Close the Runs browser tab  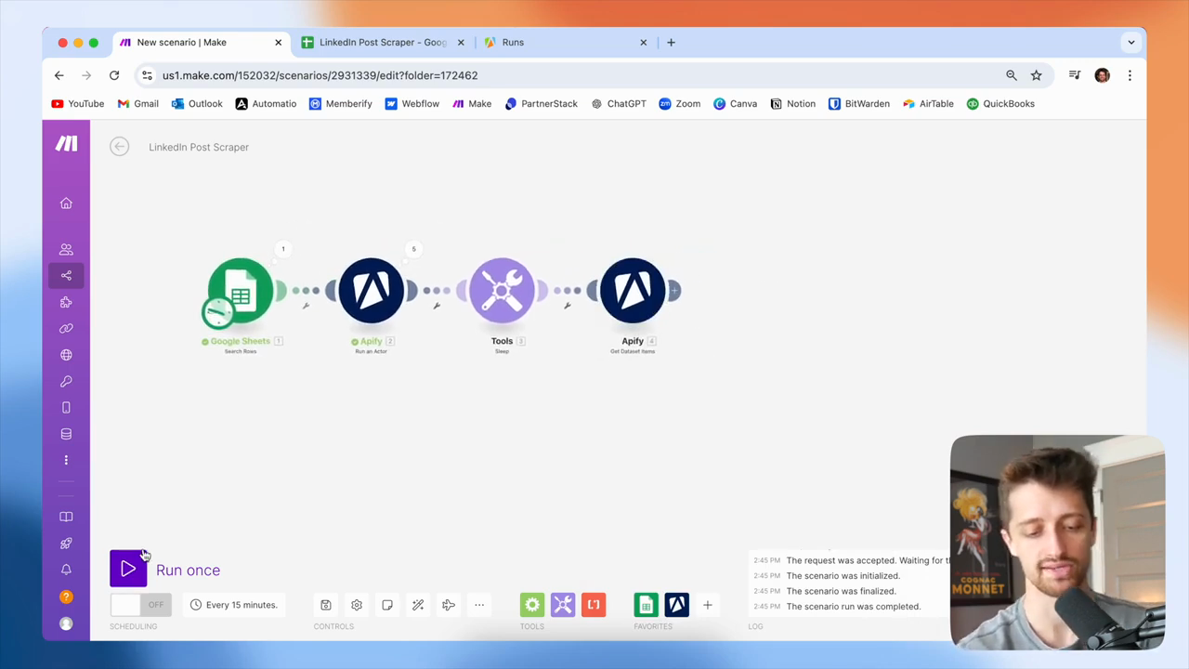click(643, 42)
